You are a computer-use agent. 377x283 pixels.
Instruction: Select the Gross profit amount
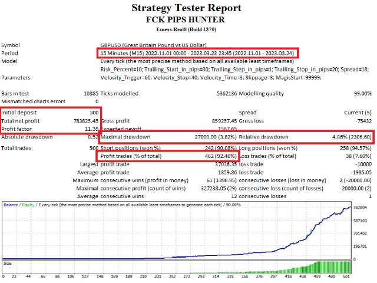click(x=220, y=120)
